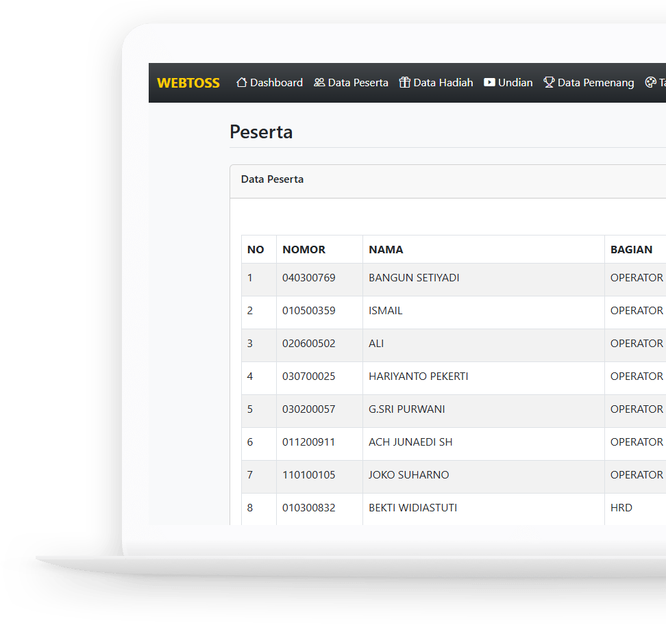The image size is (666, 625).
Task: Click the house icon beside Dashboard
Action: click(x=241, y=83)
